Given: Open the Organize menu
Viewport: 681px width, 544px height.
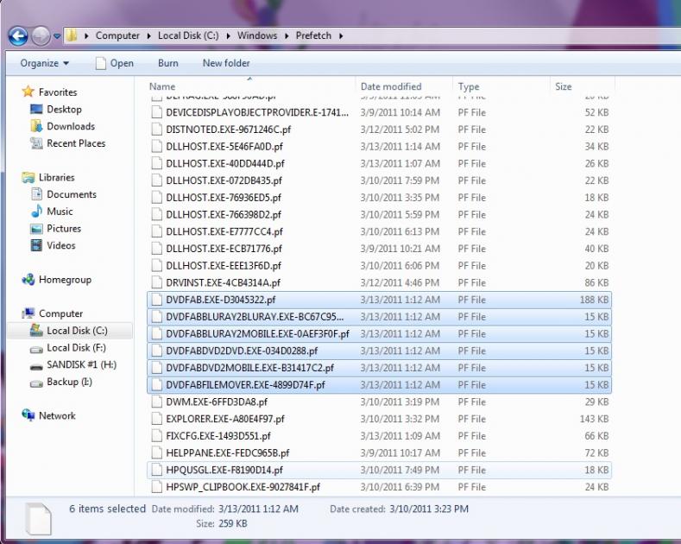Looking at the screenshot, I should point(44,63).
